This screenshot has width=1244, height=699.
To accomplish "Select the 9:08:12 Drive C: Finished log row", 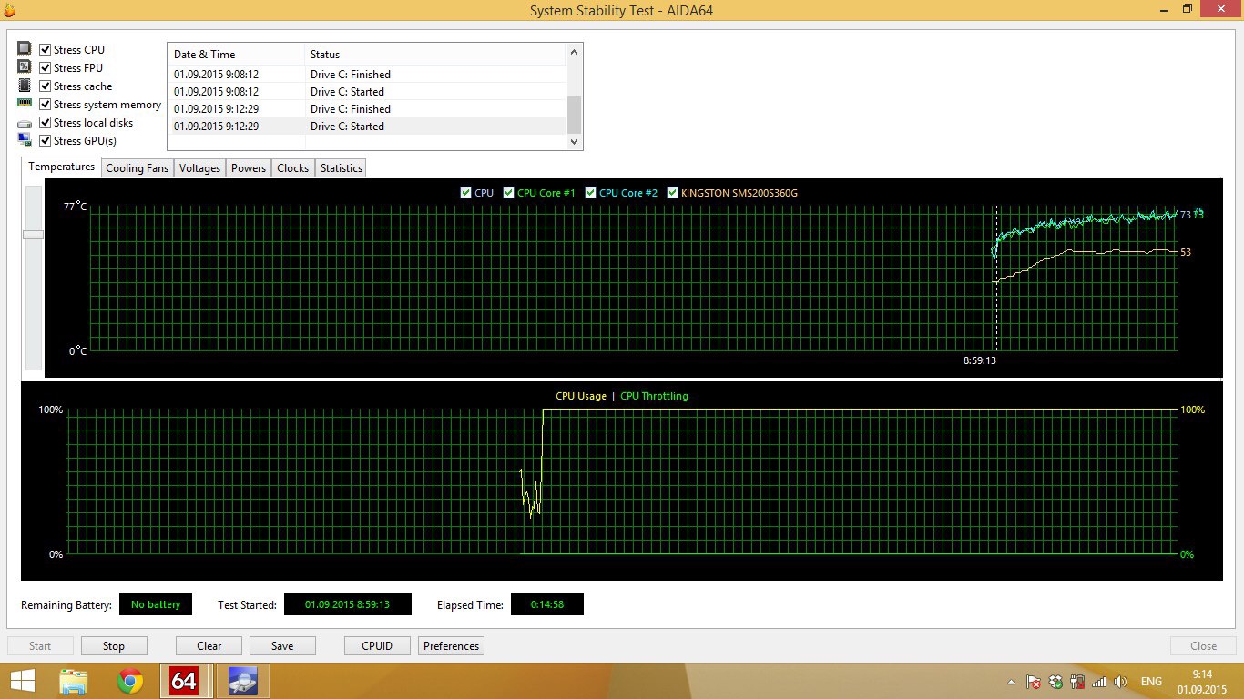I will [367, 75].
